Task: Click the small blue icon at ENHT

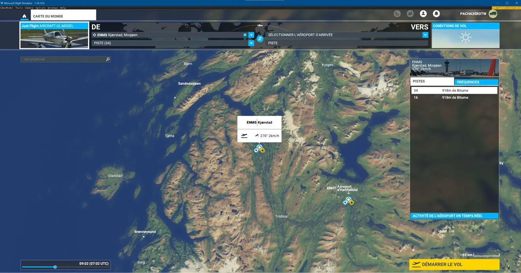Action: 345,202
